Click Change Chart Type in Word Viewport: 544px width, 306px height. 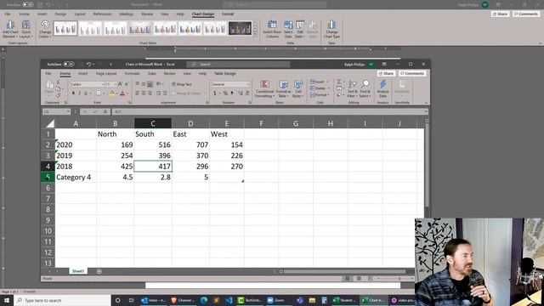331,29
